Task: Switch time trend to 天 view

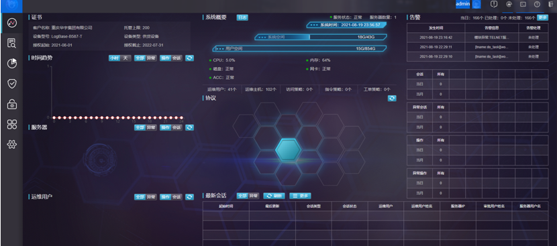Action: [125, 58]
